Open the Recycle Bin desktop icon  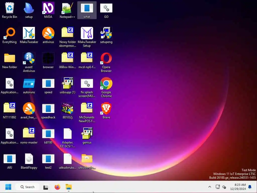click(10, 10)
